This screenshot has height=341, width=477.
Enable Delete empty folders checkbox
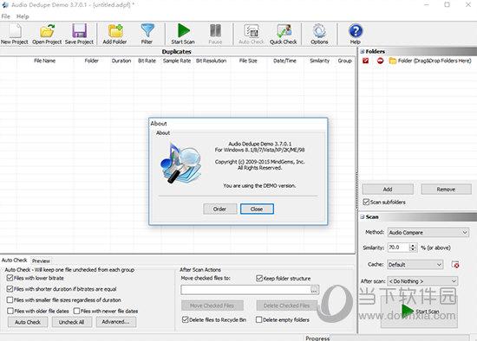(x=259, y=319)
